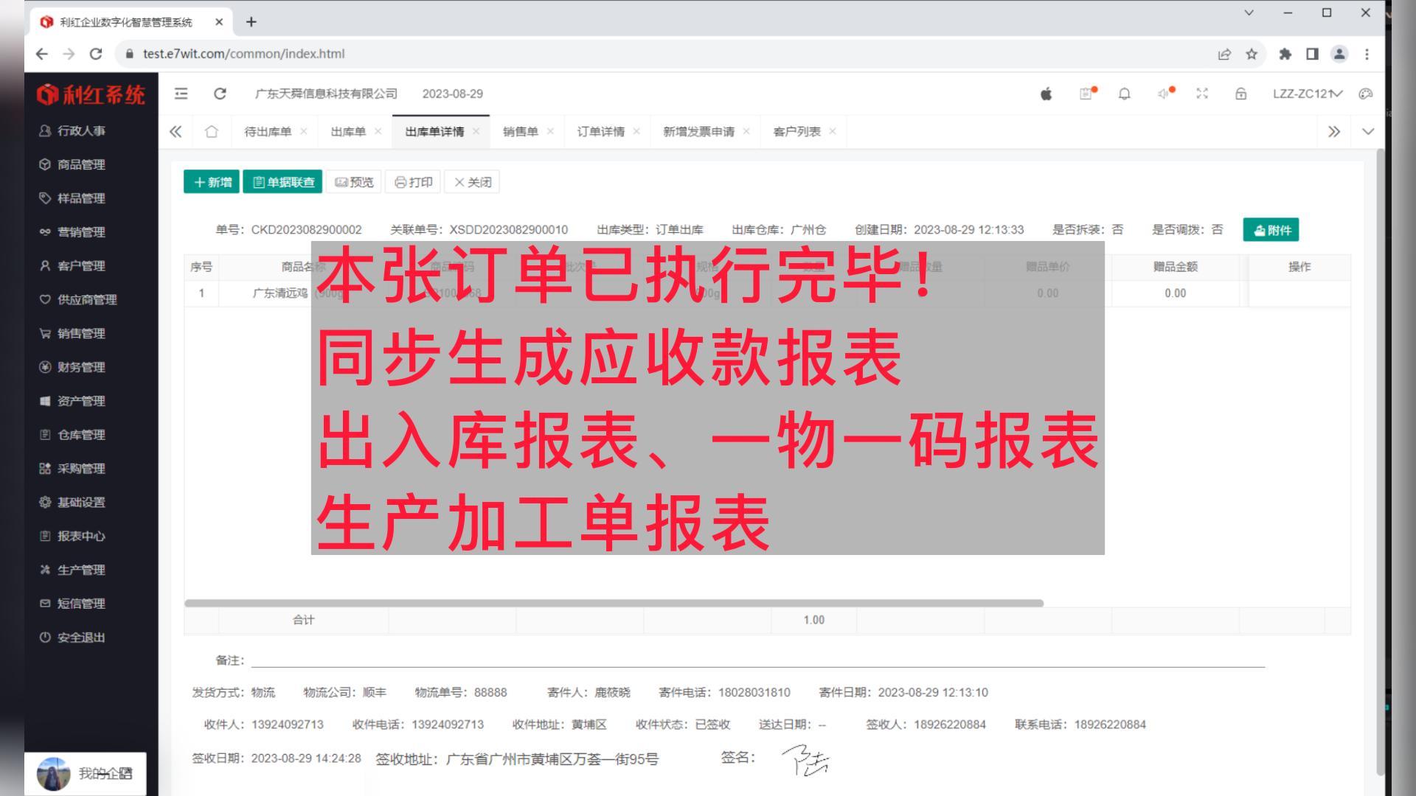Screen dimensions: 1416x796
Task: Click the refresh icon beside company name
Action: pos(220,94)
